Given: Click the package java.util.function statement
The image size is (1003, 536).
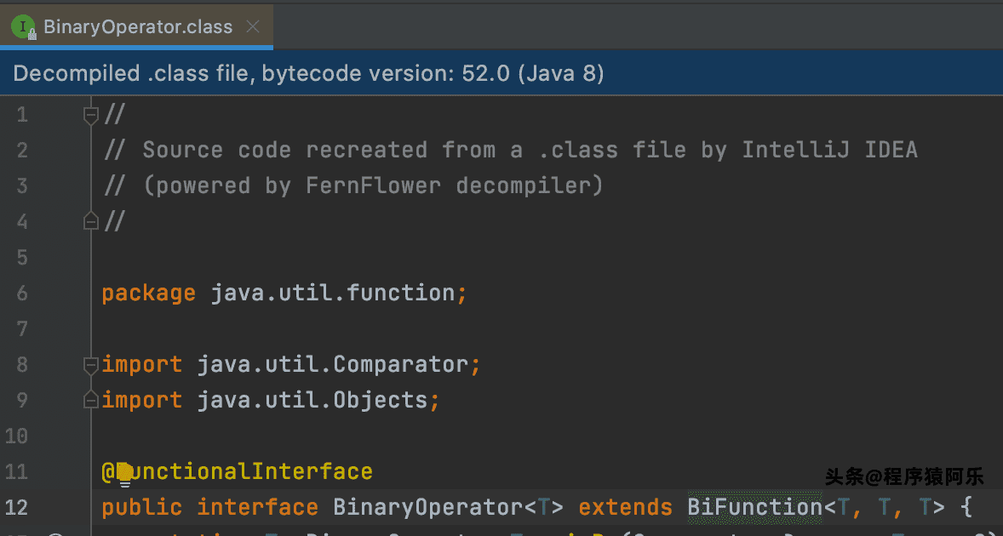Looking at the screenshot, I should point(284,294).
